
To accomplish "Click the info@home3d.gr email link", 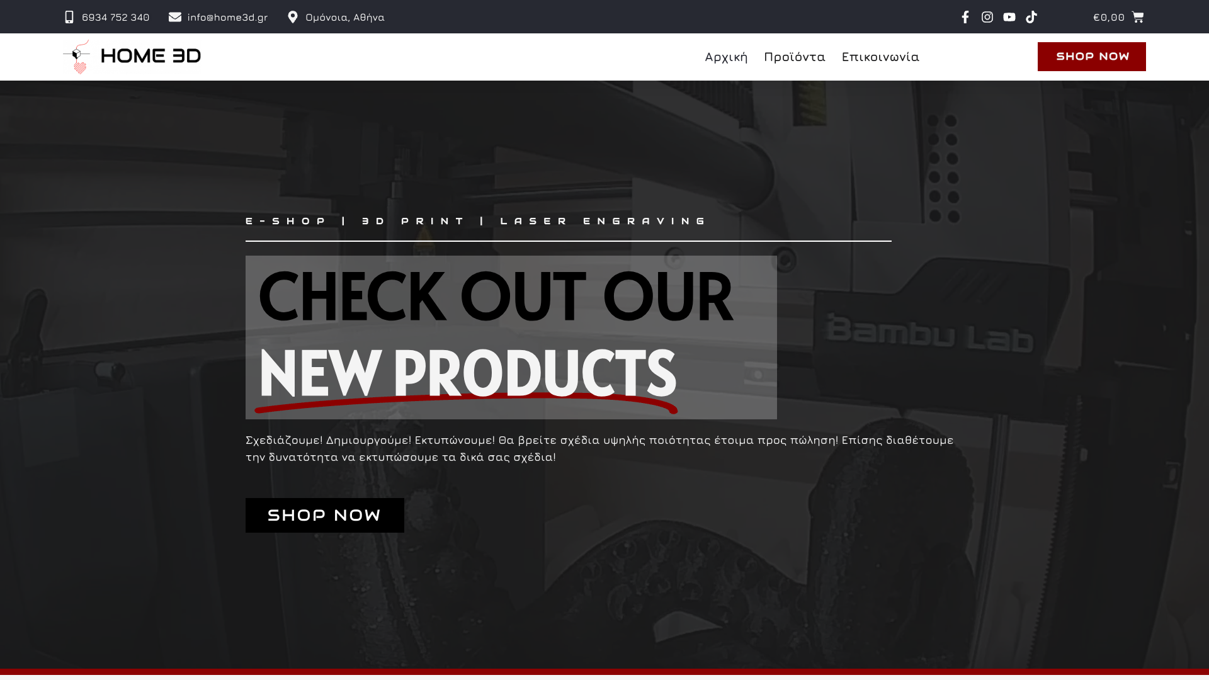I will pos(227,17).
